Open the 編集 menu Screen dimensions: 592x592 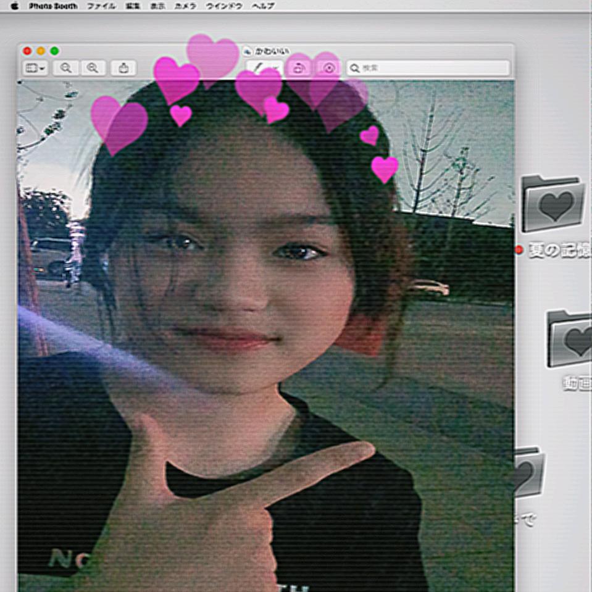coord(133,6)
